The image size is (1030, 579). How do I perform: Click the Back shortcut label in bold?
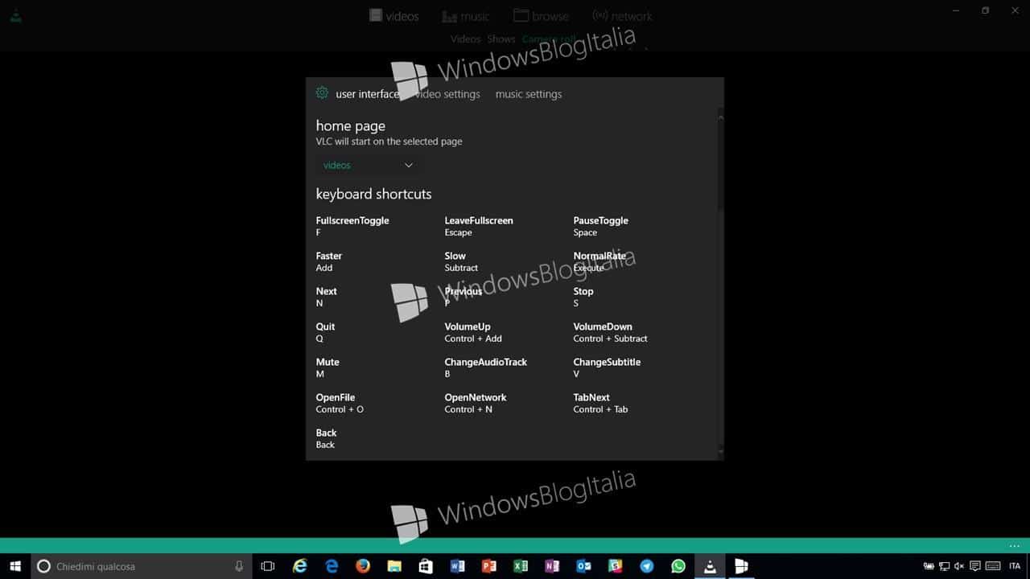[326, 433]
